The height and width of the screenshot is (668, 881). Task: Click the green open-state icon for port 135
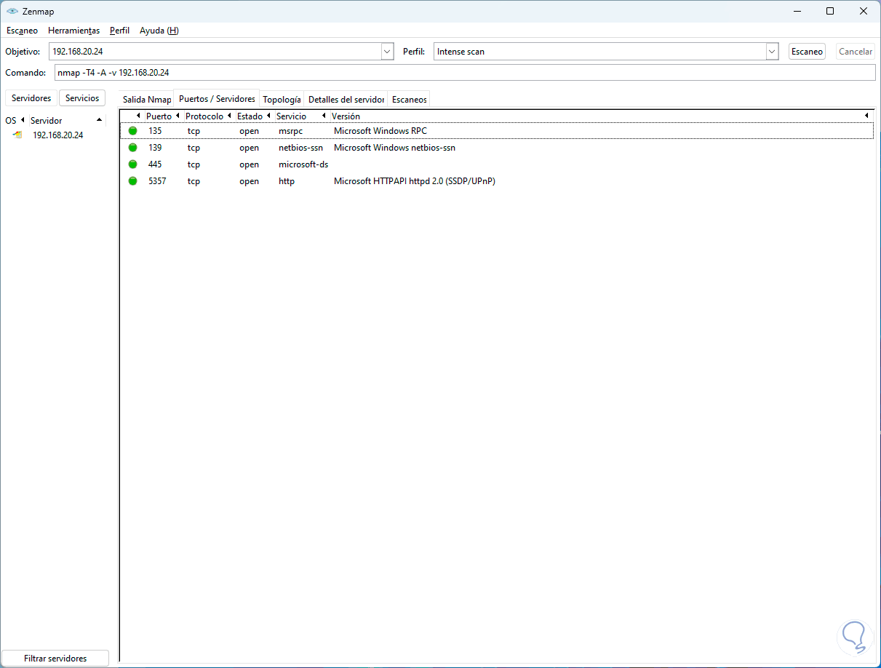coord(132,131)
